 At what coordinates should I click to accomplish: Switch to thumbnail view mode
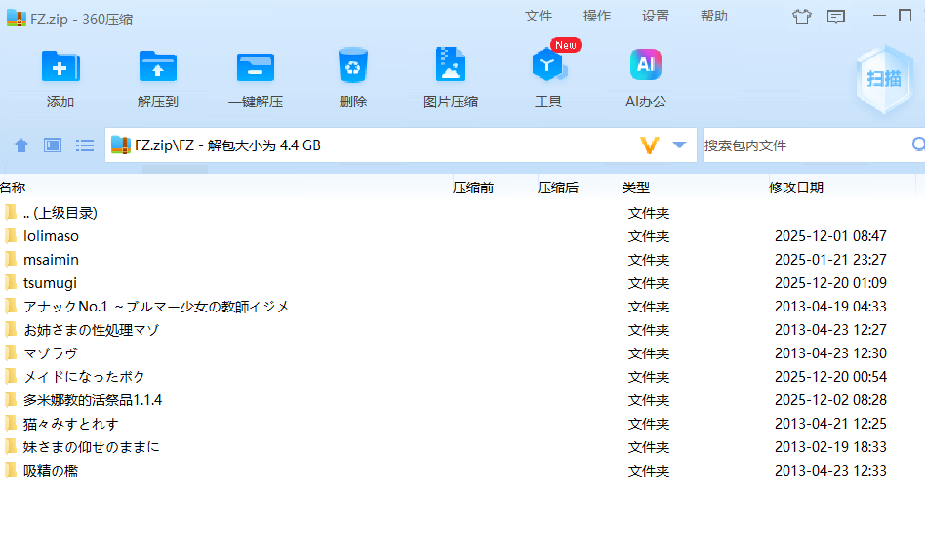[53, 145]
